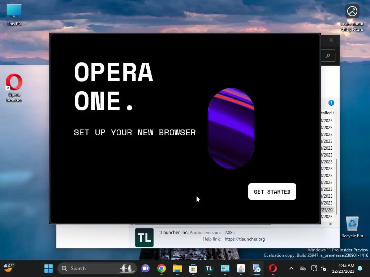370x277 pixels.
Task: Close the background Programs window
Action: 331,40
